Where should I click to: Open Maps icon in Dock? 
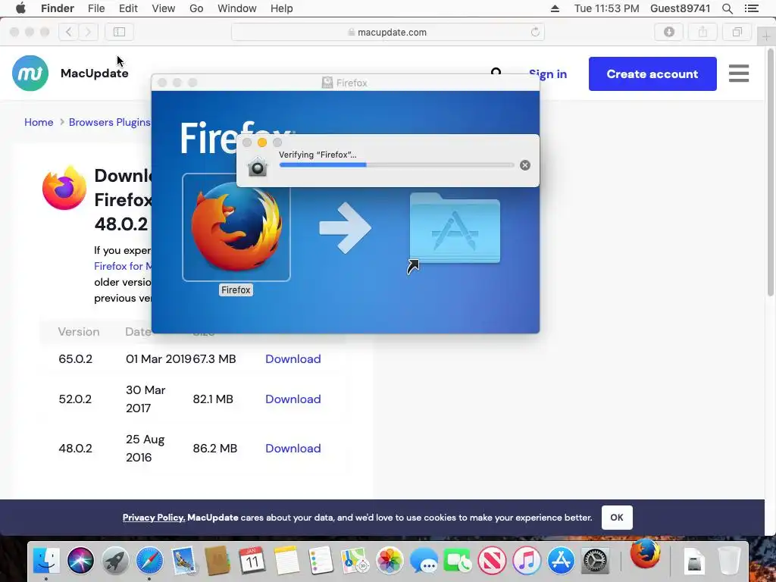point(355,561)
